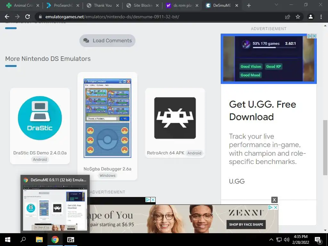
Task: Open the DraStic emulator logo image
Action: tap(40, 118)
